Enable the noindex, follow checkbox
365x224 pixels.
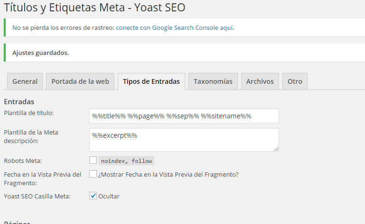93,160
